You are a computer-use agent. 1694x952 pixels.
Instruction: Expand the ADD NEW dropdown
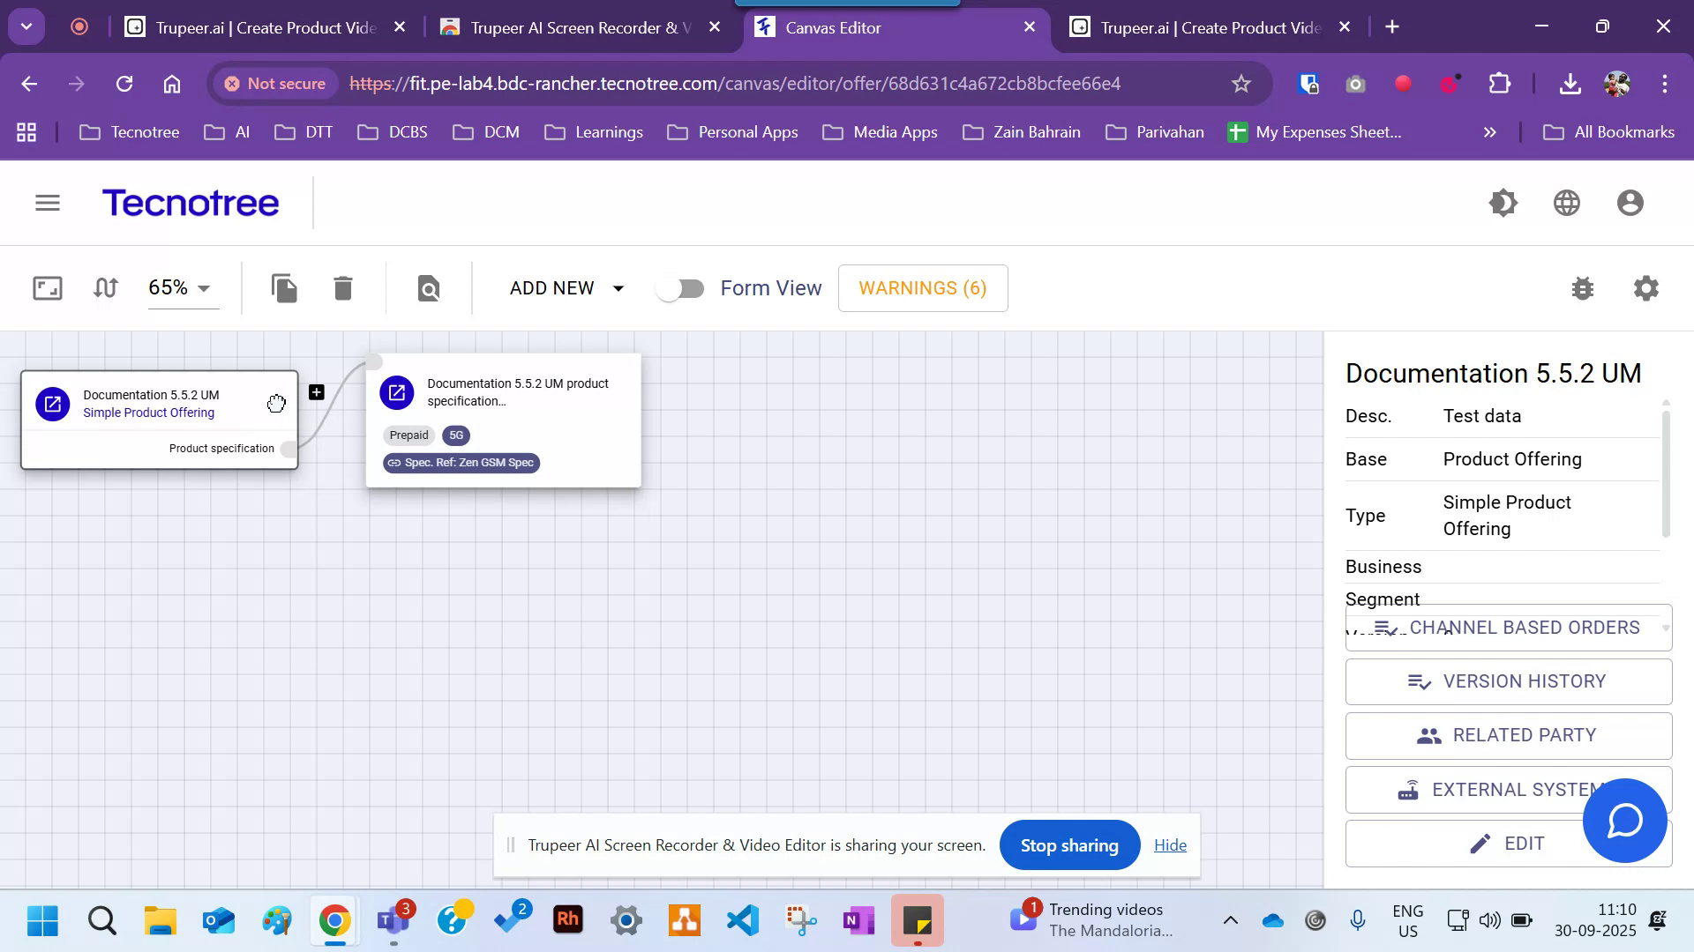pos(565,288)
